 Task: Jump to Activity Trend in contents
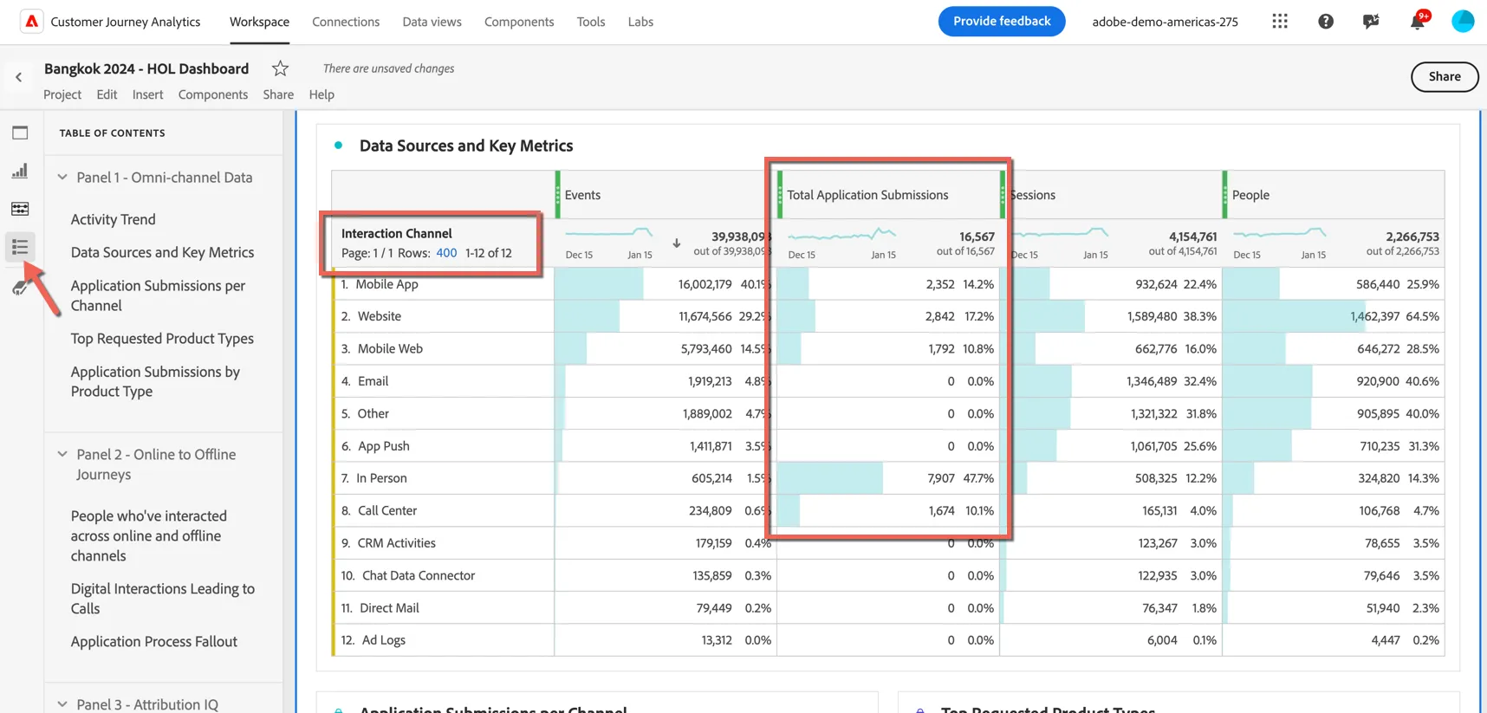tap(114, 219)
